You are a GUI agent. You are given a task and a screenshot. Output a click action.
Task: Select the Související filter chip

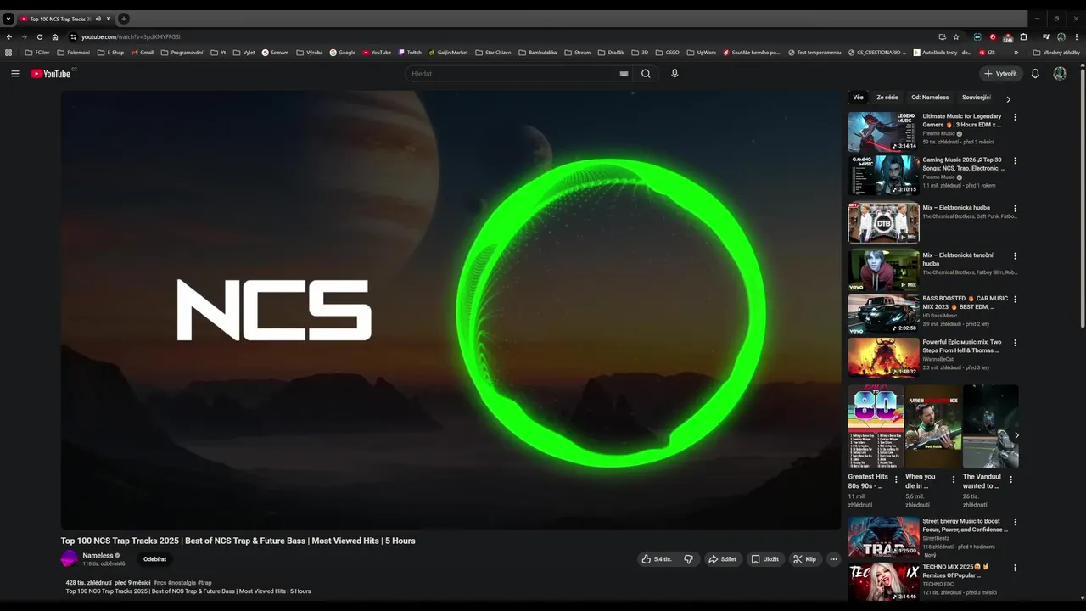pos(977,98)
